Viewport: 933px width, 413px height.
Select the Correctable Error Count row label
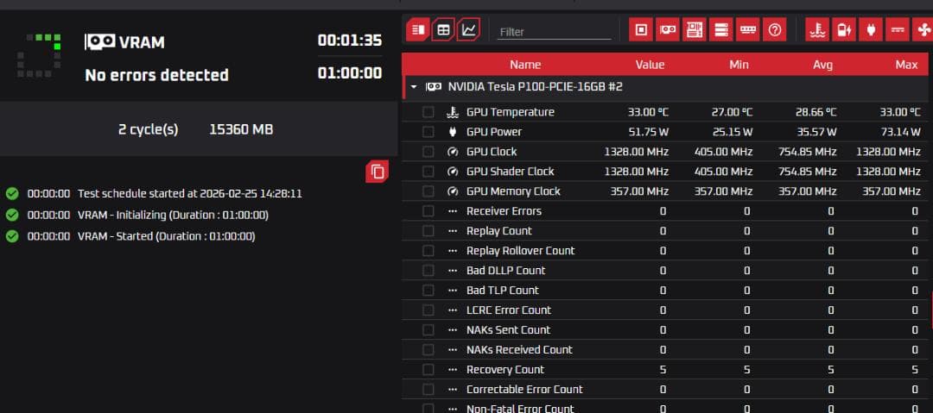click(x=525, y=389)
